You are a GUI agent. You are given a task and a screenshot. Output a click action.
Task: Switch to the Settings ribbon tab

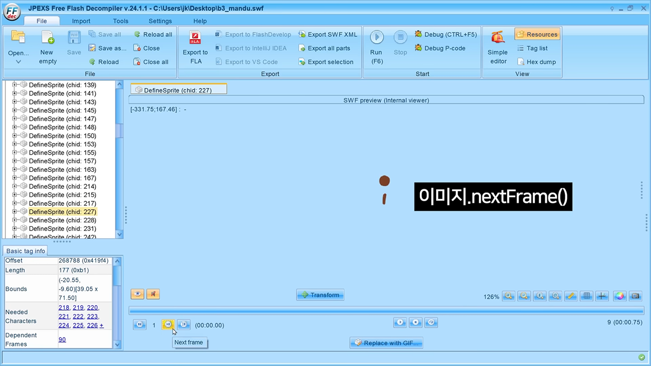point(160,21)
